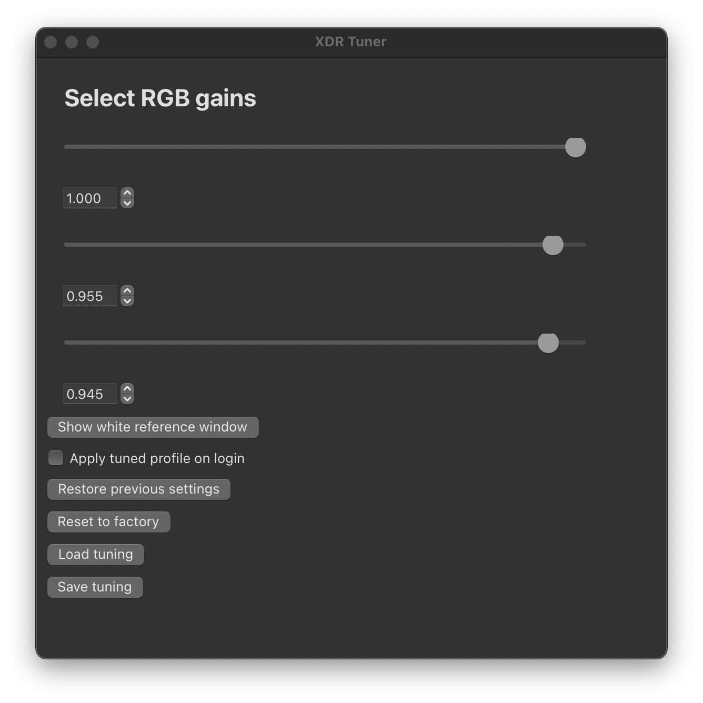Grab the topmost gain slider handle

click(x=576, y=147)
